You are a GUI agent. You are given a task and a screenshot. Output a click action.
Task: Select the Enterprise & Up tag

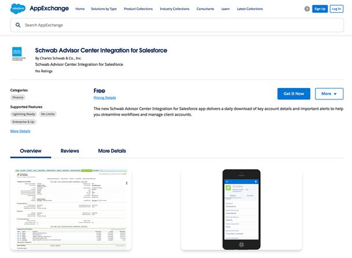(x=23, y=122)
